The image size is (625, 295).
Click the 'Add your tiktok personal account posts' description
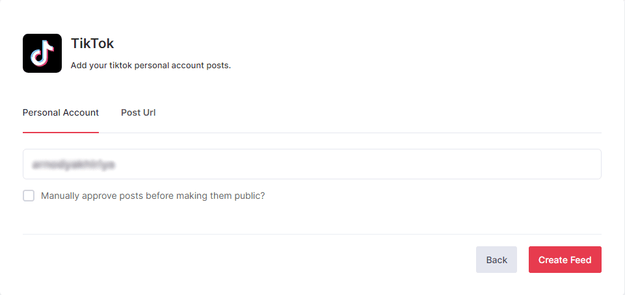pos(150,66)
